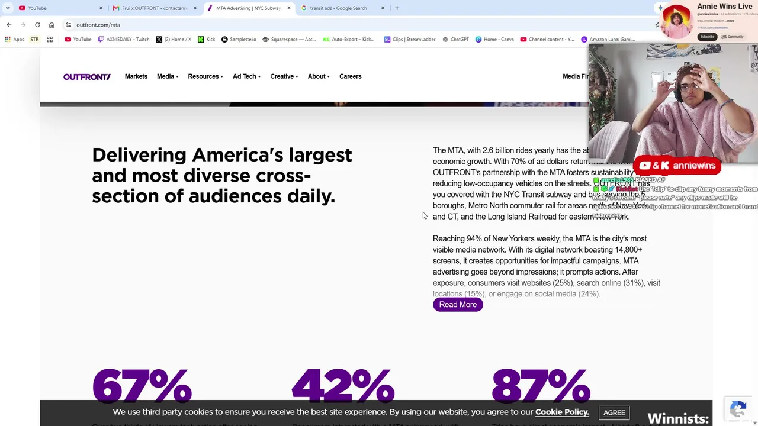Click the tab groups grid icon in bookmarks bar
Image resolution: width=758 pixels, height=426 pixels.
50,40
